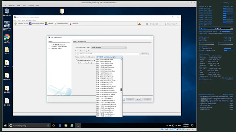The height and width of the screenshot is (132, 236).
Task: Open Devices menu in VirtualBox window
Action: pos(31,6)
